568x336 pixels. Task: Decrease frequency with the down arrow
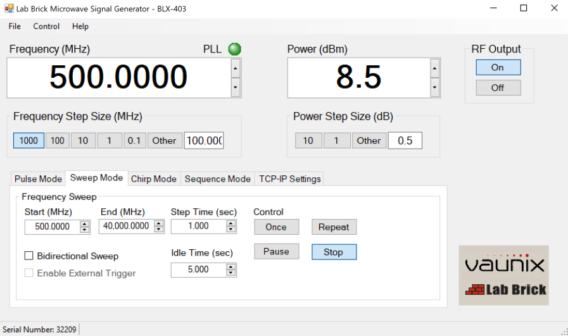tap(236, 87)
